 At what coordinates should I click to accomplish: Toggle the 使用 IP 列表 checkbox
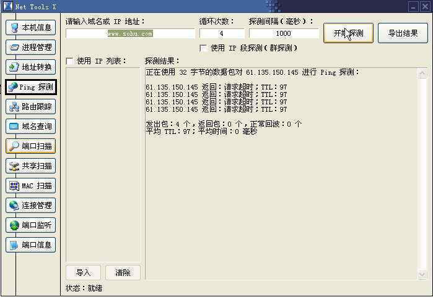tap(69, 61)
